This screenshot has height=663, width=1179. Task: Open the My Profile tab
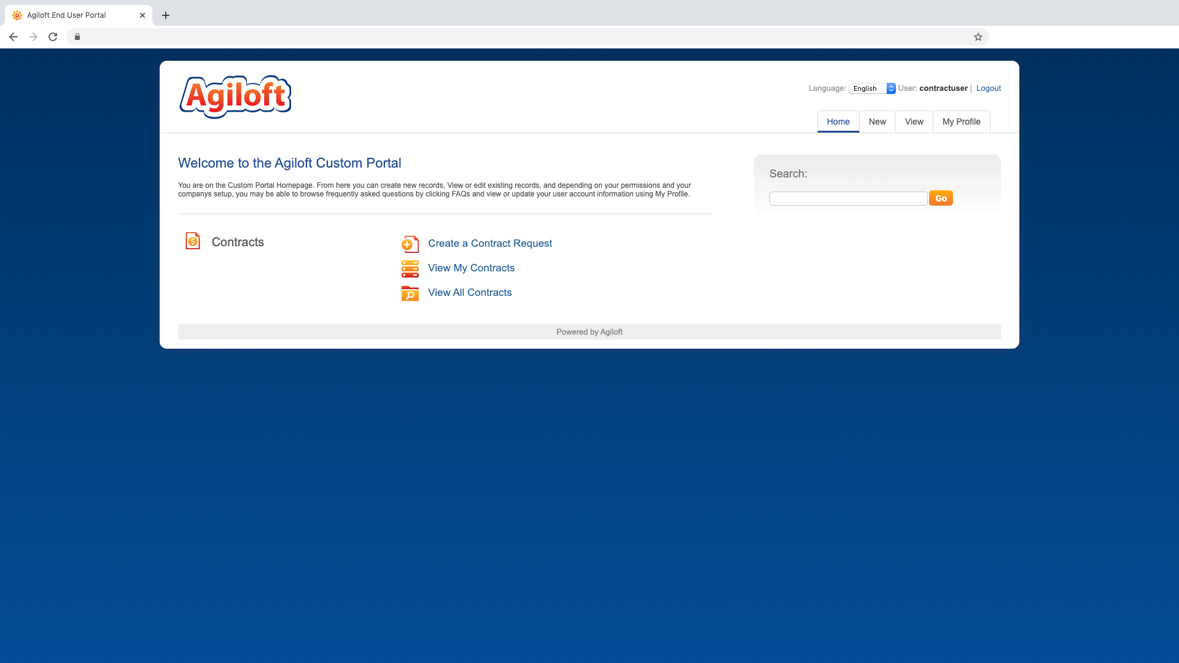[x=961, y=122]
